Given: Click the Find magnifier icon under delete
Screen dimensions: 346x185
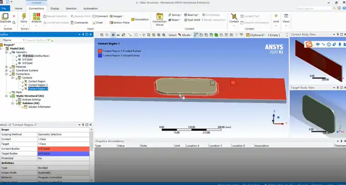Looking at the screenshot, I should point(14,22).
